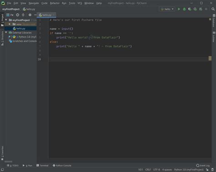Click myFirstProject breadcrumb in navigation bar
This screenshot has width=216, height=172.
point(11,9)
